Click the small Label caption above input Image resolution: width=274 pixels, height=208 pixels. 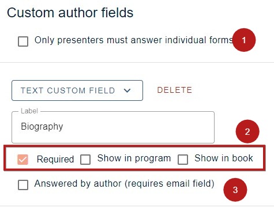(x=29, y=111)
